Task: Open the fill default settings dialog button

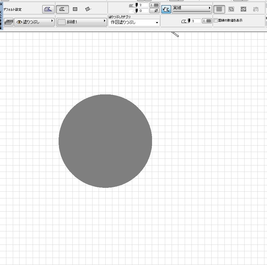Action: (x=48, y=9)
